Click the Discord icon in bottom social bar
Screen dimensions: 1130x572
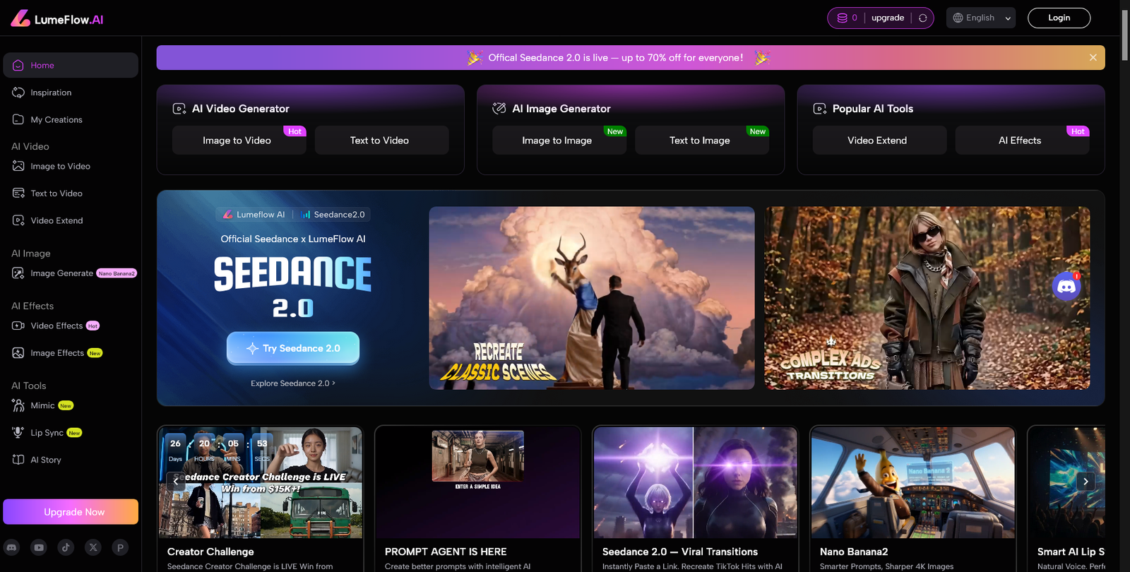(x=12, y=547)
